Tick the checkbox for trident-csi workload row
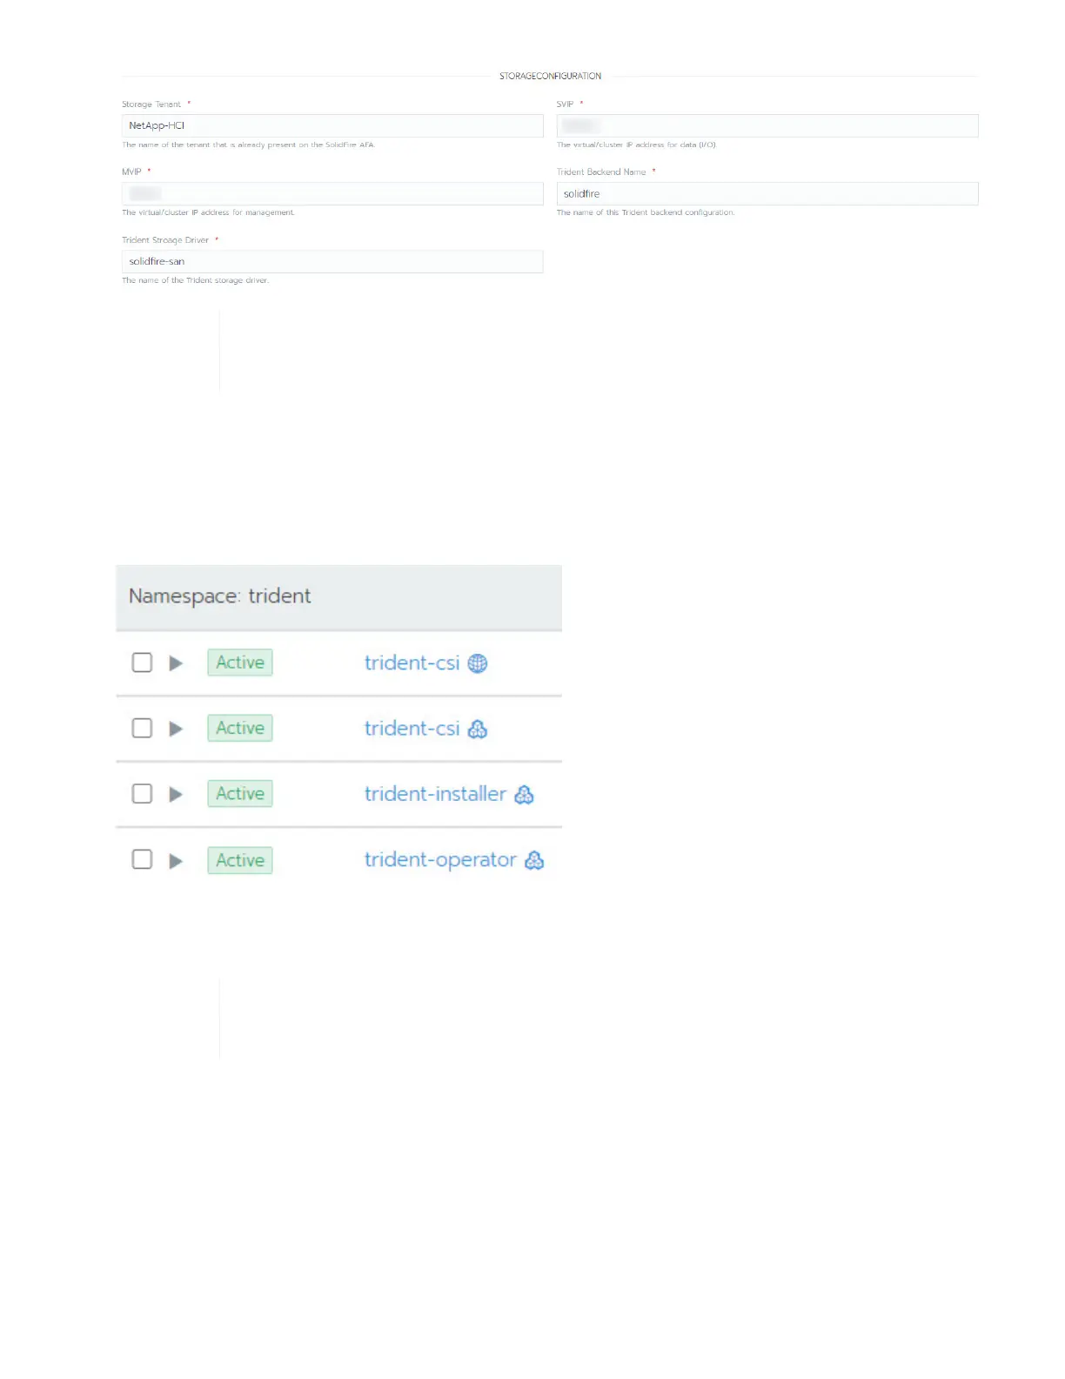The height and width of the screenshot is (1379, 1065). click(x=142, y=728)
